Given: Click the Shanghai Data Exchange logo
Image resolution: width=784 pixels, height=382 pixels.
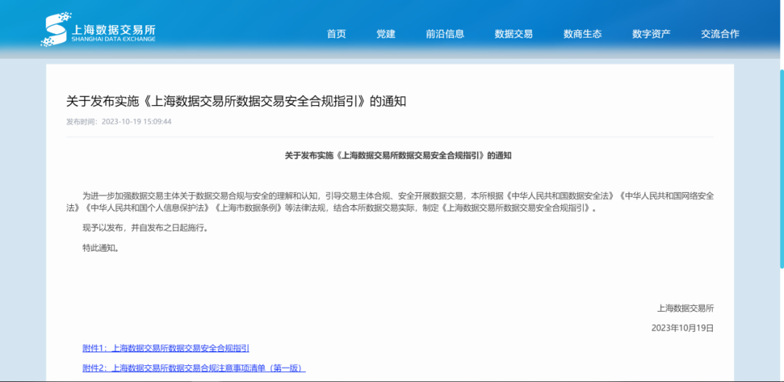Looking at the screenshot, I should click(98, 30).
